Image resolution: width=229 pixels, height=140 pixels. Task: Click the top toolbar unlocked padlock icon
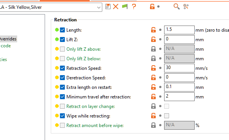(152, 6)
